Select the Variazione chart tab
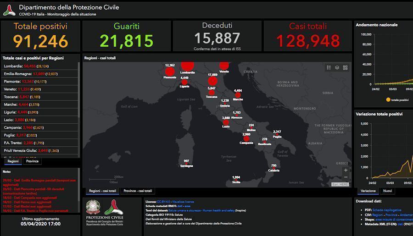The height and width of the screenshot is (236, 413). [368, 191]
